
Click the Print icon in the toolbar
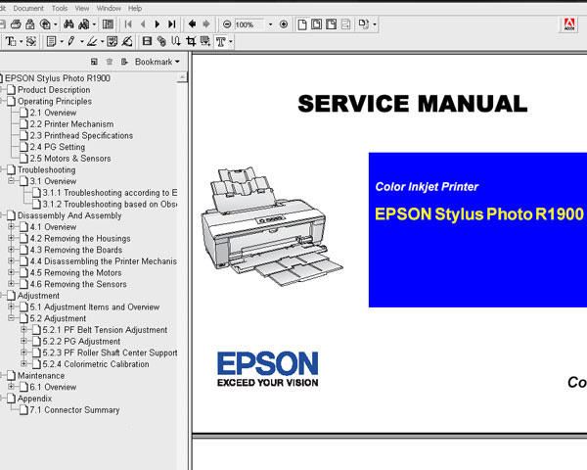pos(16,24)
